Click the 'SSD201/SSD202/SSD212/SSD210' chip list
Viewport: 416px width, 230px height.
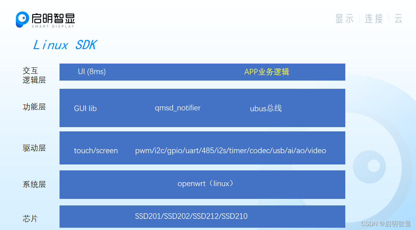pos(191,216)
